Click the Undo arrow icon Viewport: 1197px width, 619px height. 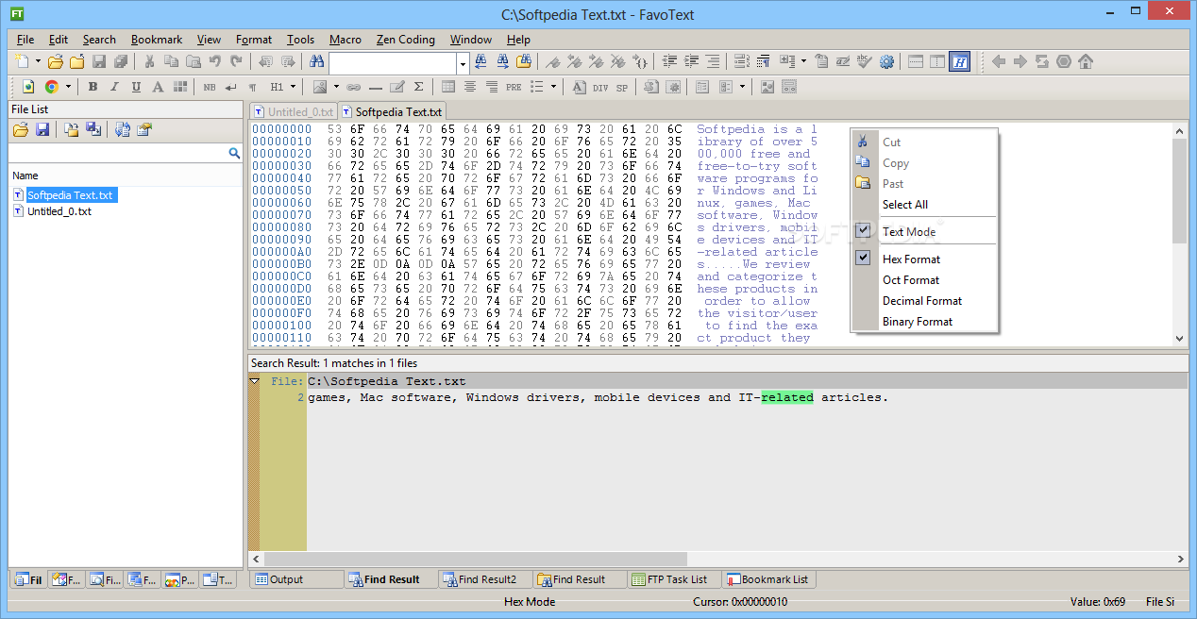(x=215, y=61)
